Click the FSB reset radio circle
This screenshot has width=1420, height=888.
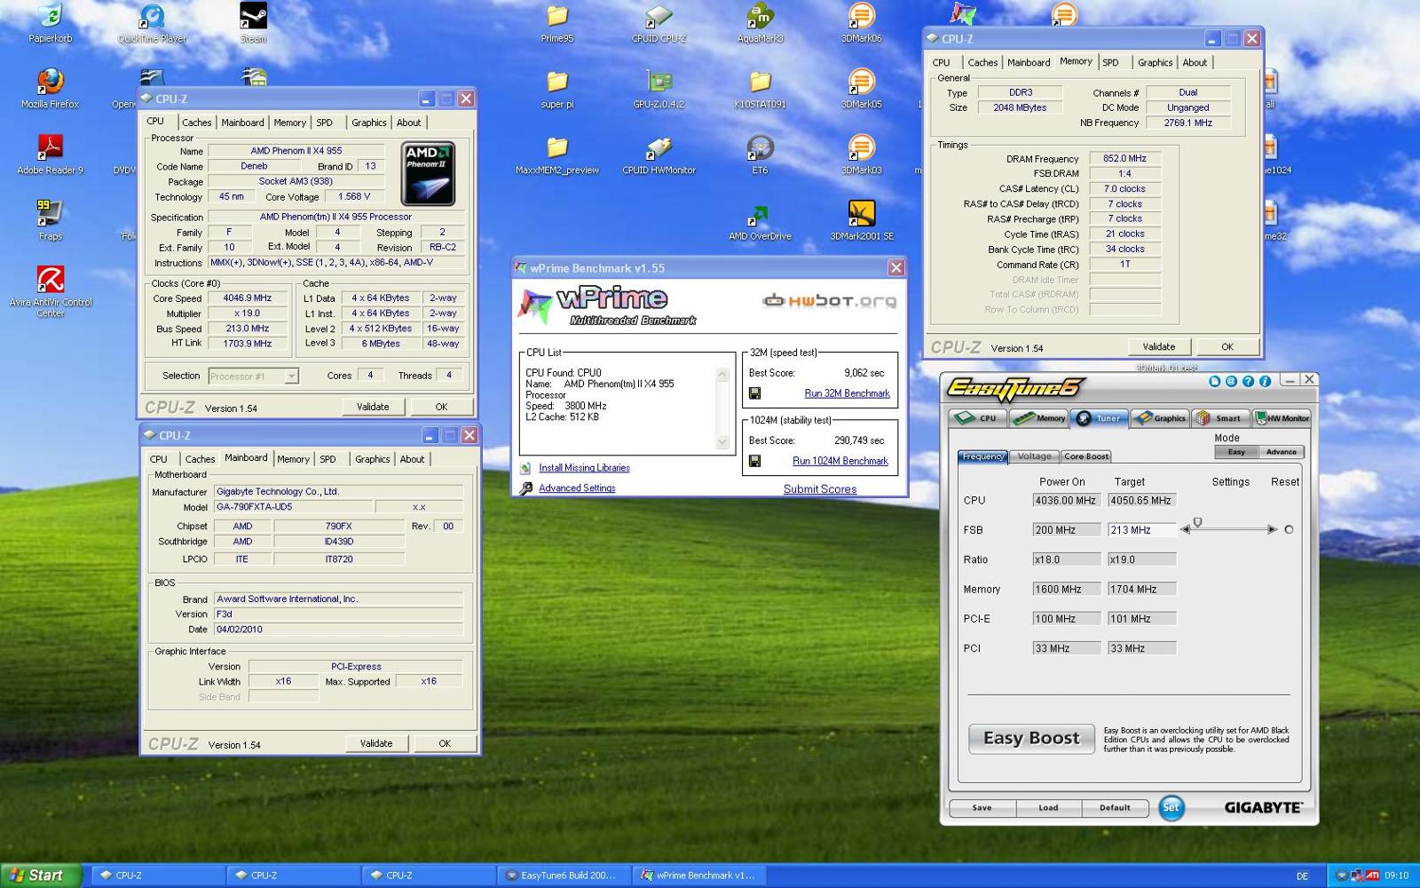click(x=1289, y=529)
